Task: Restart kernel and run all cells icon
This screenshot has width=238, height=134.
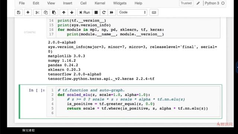Action: 112,12
